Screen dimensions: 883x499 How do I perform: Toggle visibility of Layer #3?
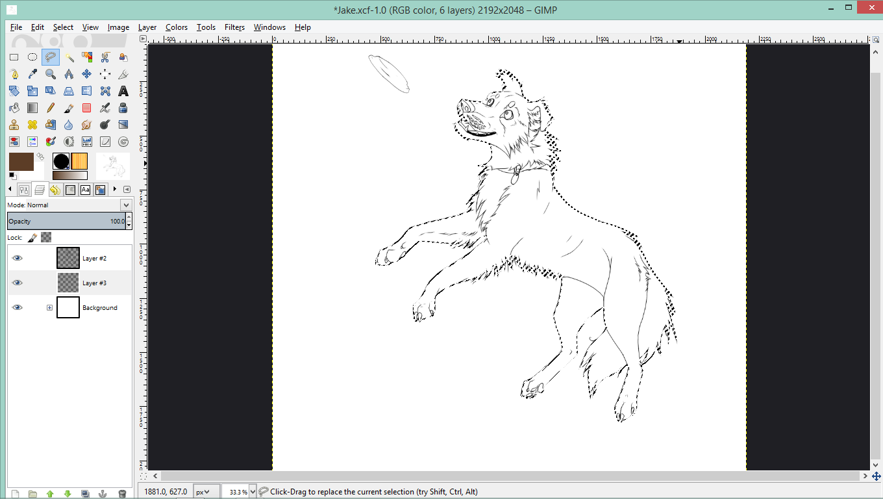click(18, 283)
